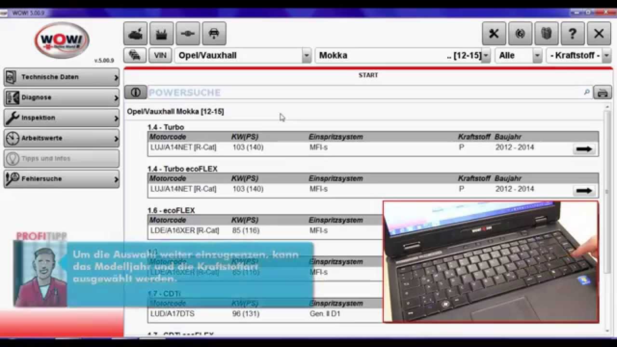The image size is (617, 347).
Task: Expand the Mokka model dropdown
Action: tap(486, 56)
